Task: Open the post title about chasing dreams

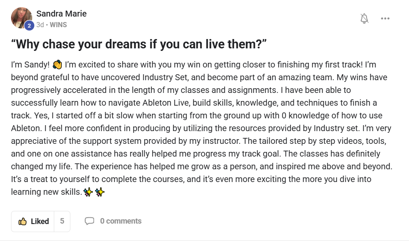Action: pyautogui.click(x=139, y=45)
